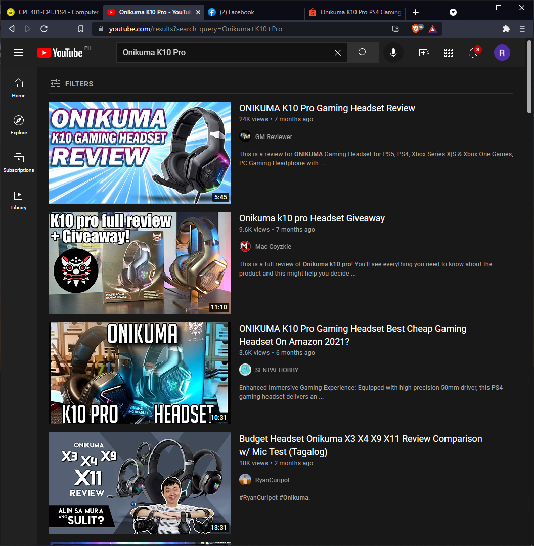Reload the page

pos(44,29)
